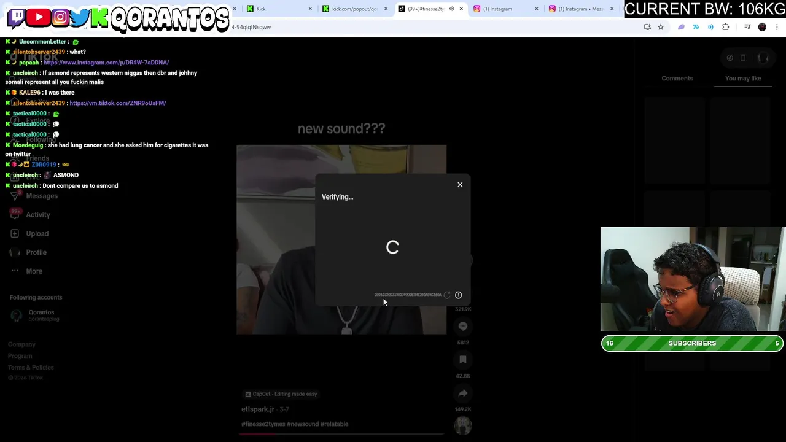The image size is (786, 442).
Task: Bookmark the video via the favorites icon
Action: (463, 360)
